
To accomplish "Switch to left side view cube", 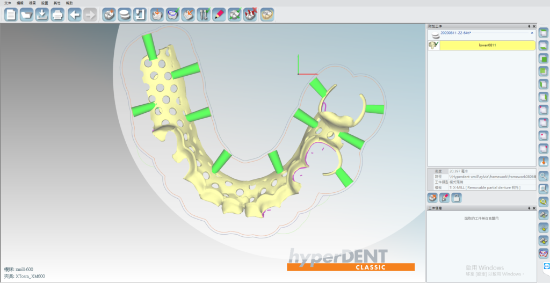I will pos(544,84).
